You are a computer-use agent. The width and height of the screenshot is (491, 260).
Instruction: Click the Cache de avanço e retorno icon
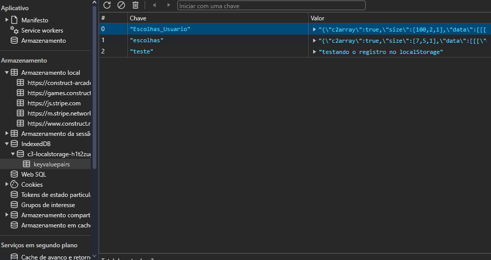(x=14, y=256)
